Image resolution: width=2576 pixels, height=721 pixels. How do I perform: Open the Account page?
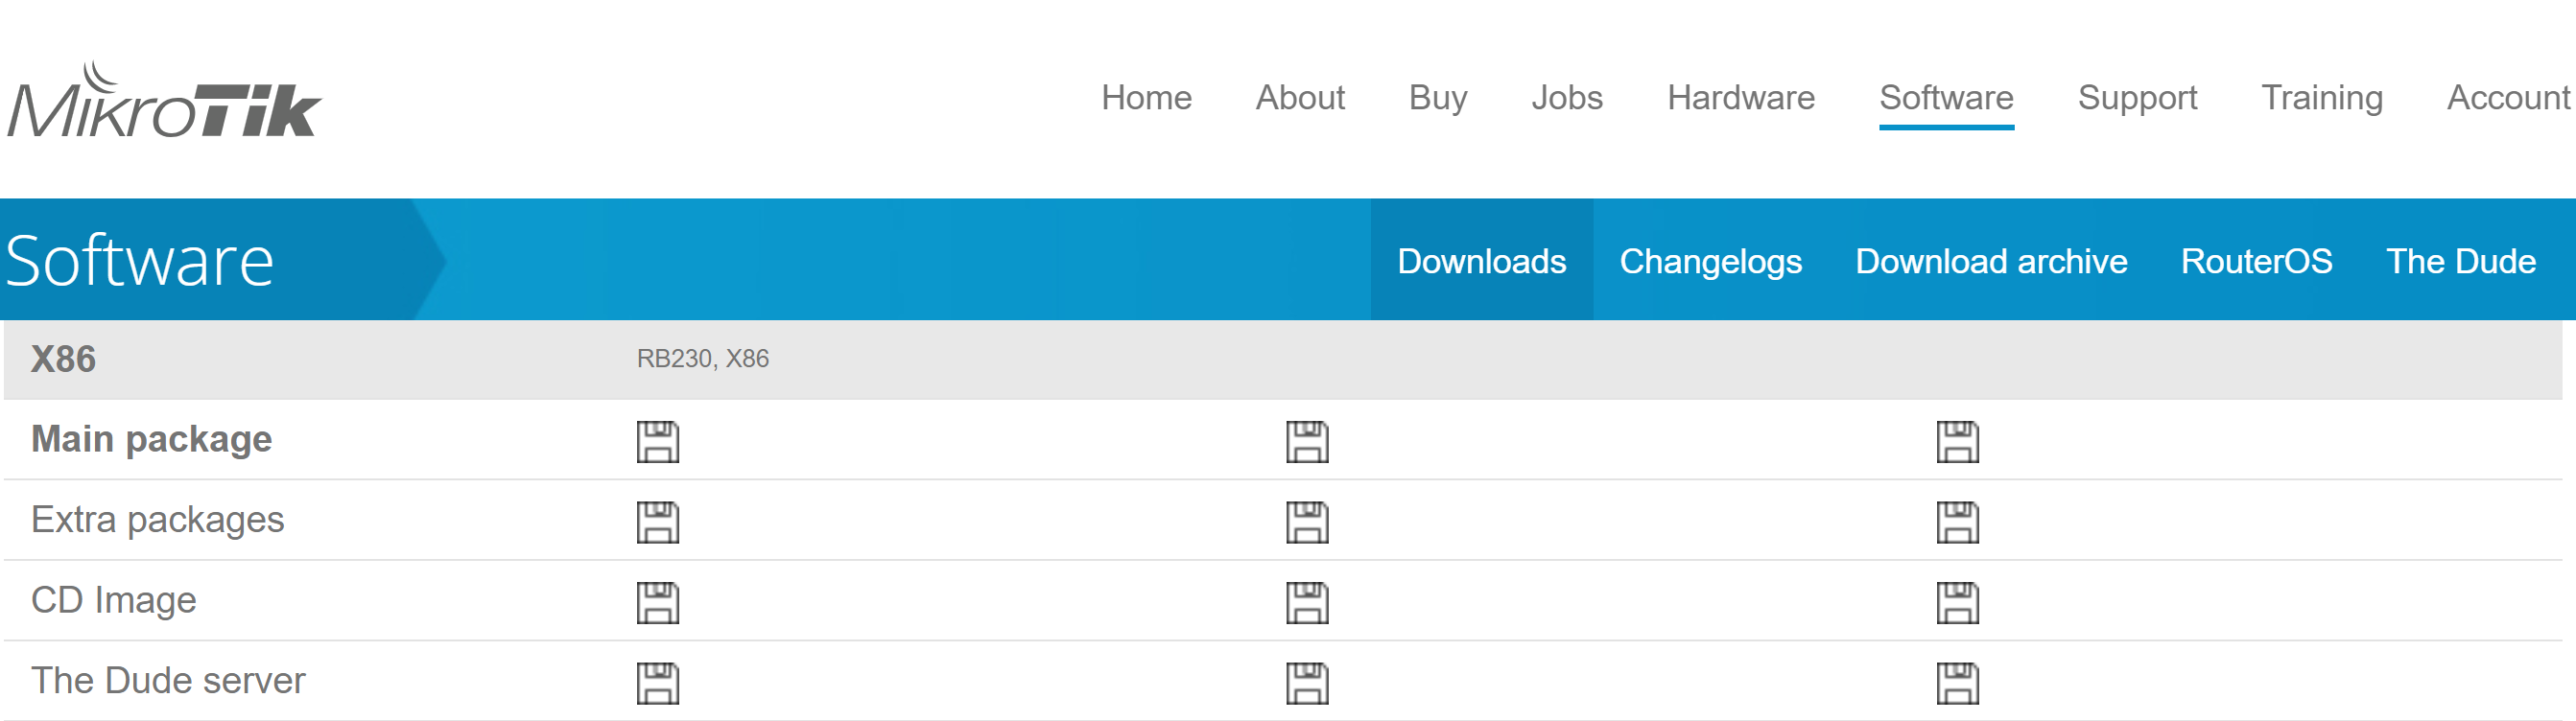(2509, 97)
